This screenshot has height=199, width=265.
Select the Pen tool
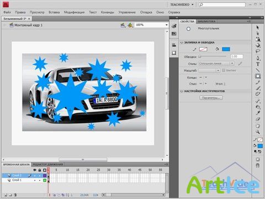(258, 58)
